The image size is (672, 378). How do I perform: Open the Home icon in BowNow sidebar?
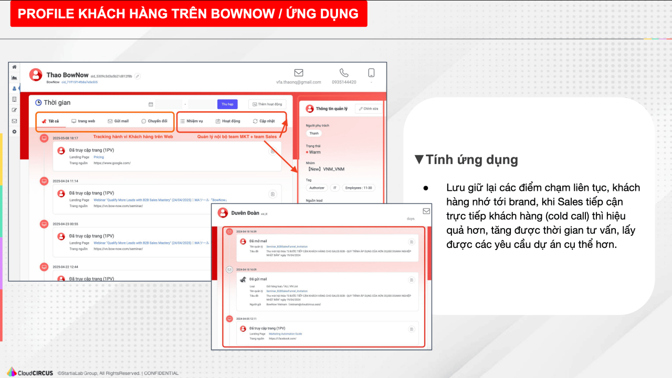coord(14,67)
